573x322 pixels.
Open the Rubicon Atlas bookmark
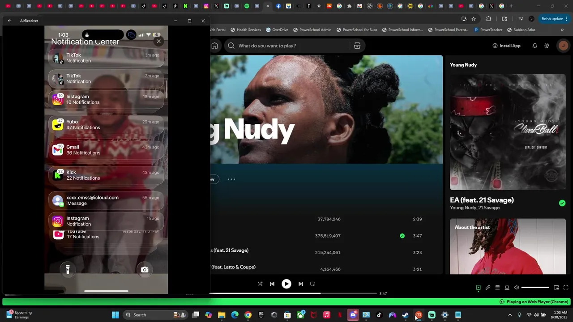click(521, 30)
